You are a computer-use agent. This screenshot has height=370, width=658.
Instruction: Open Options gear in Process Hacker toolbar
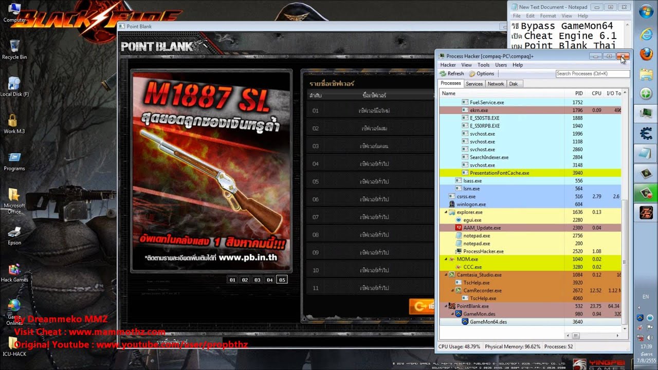tap(472, 73)
